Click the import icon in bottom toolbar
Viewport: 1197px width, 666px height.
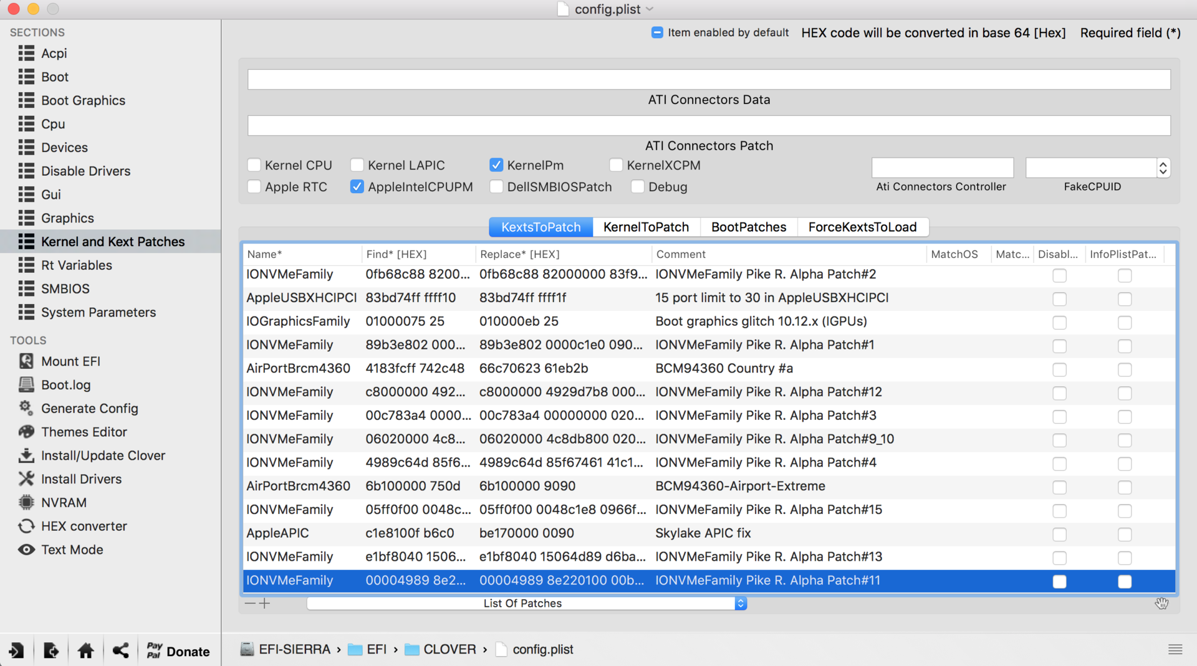[x=16, y=651]
